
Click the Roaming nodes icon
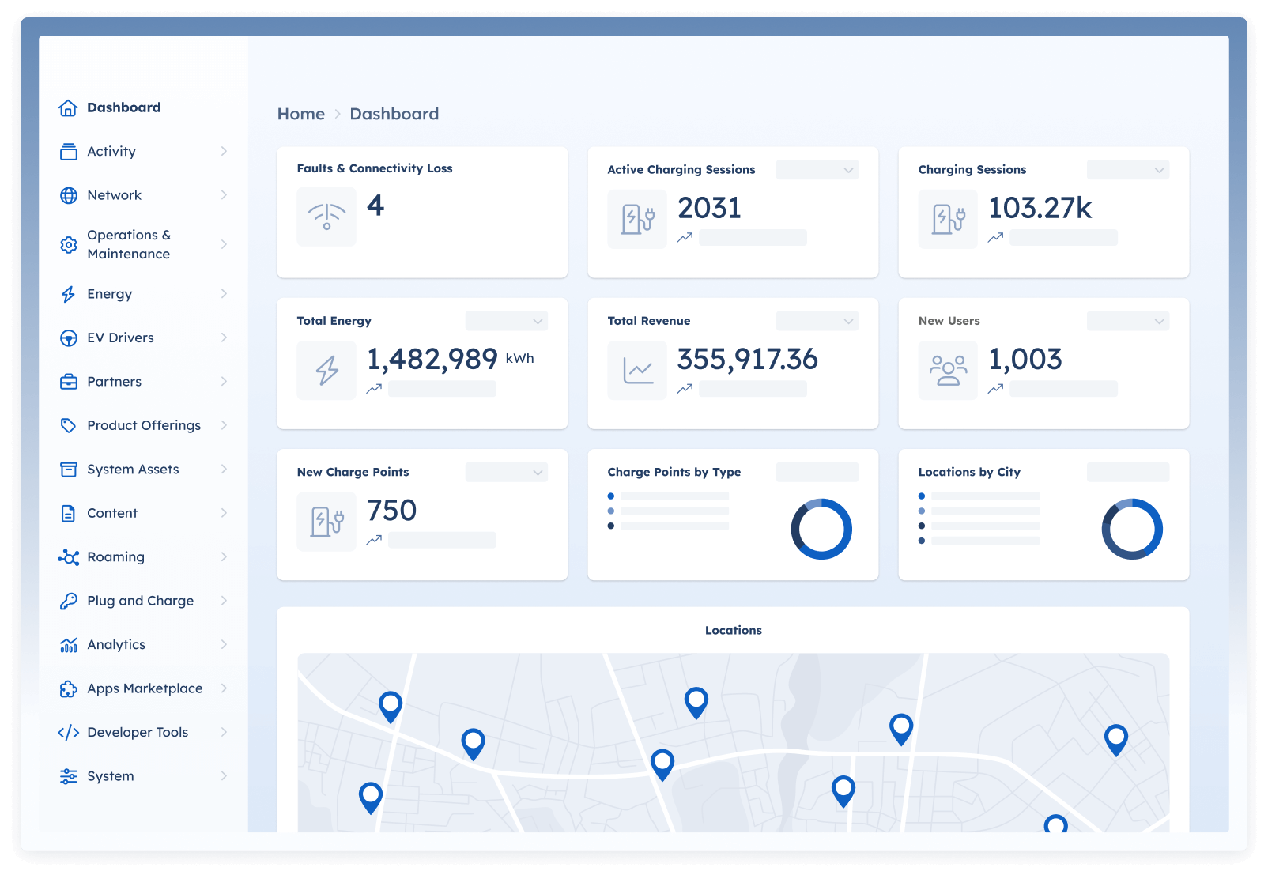[x=69, y=557]
